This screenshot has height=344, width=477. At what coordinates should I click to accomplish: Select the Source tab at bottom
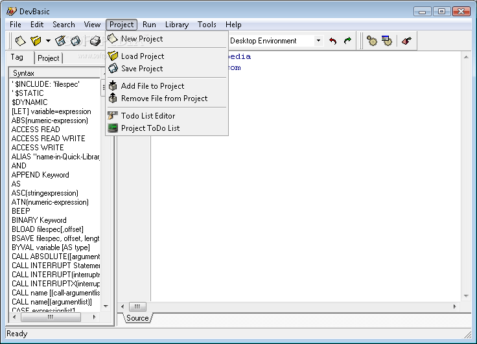[x=137, y=318]
